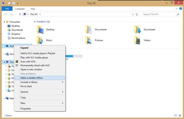Open the address bar history dropdown
184x119 pixels.
(133, 15)
